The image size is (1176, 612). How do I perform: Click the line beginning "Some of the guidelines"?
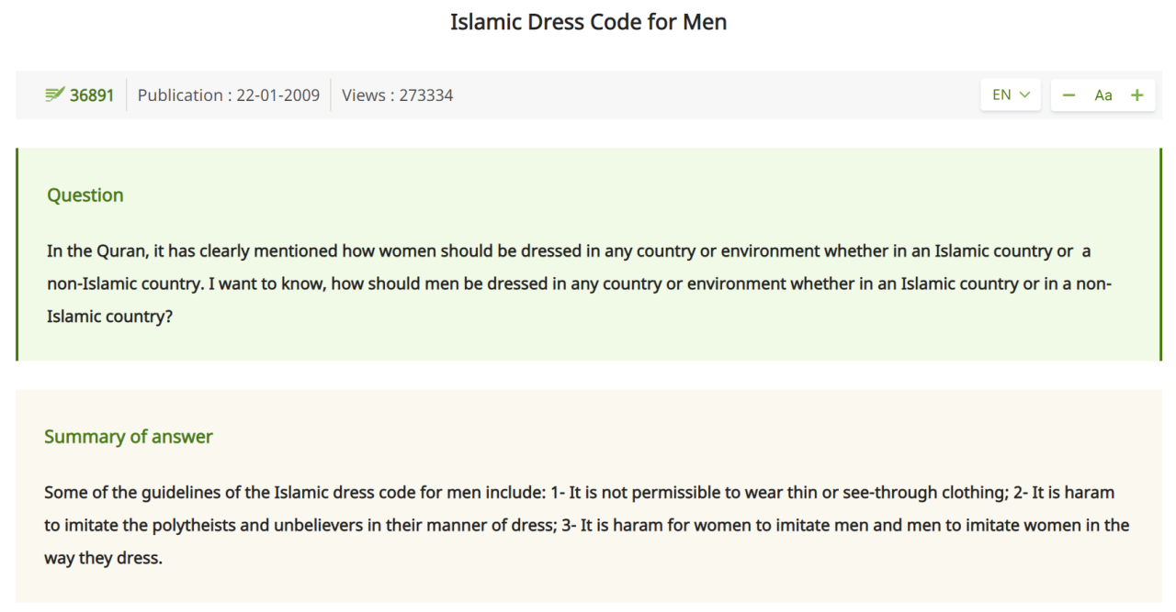click(579, 493)
